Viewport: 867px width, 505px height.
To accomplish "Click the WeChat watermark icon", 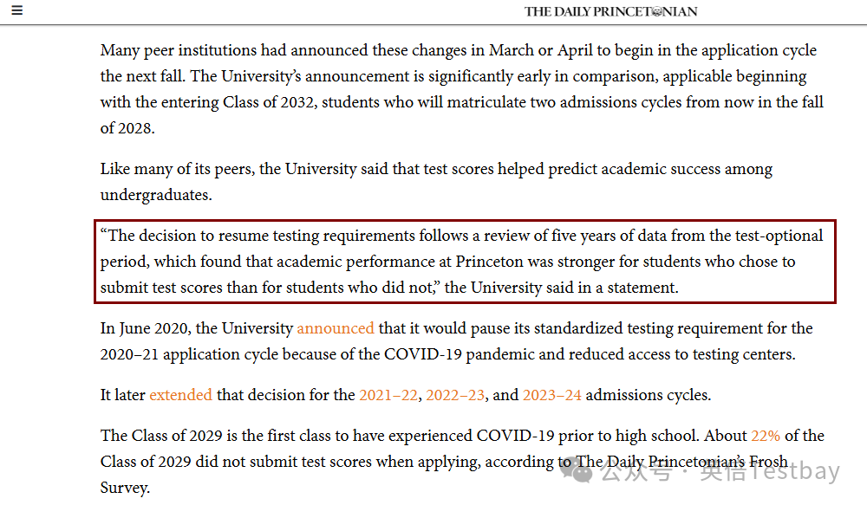I will [x=577, y=471].
